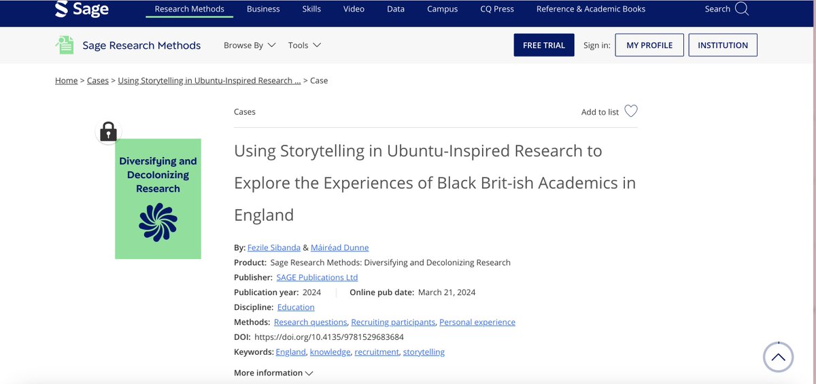Open Reference & Academic Books menu item
Image resolution: width=816 pixels, height=384 pixels.
(x=591, y=9)
